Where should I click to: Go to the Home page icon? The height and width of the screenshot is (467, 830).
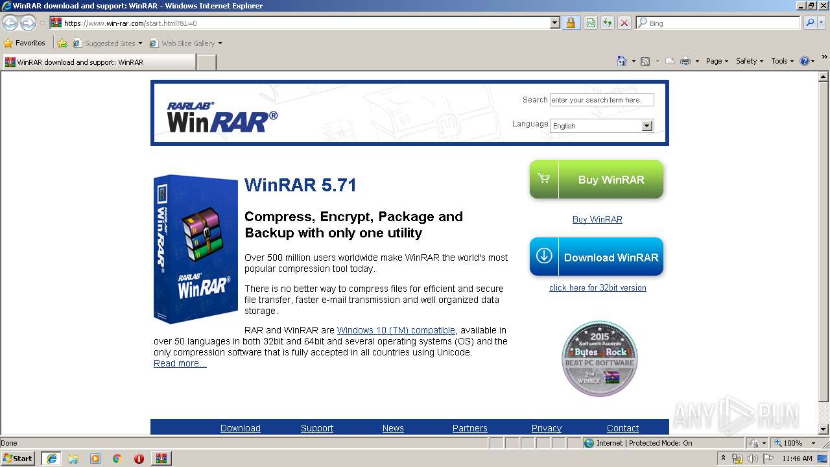point(622,61)
